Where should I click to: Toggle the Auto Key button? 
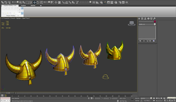pyautogui.click(x=137, y=98)
